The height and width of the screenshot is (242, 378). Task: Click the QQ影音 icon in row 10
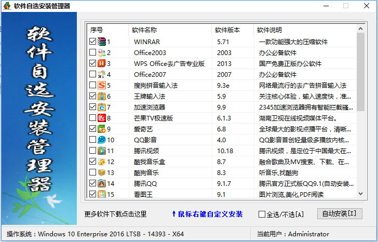tap(102, 140)
